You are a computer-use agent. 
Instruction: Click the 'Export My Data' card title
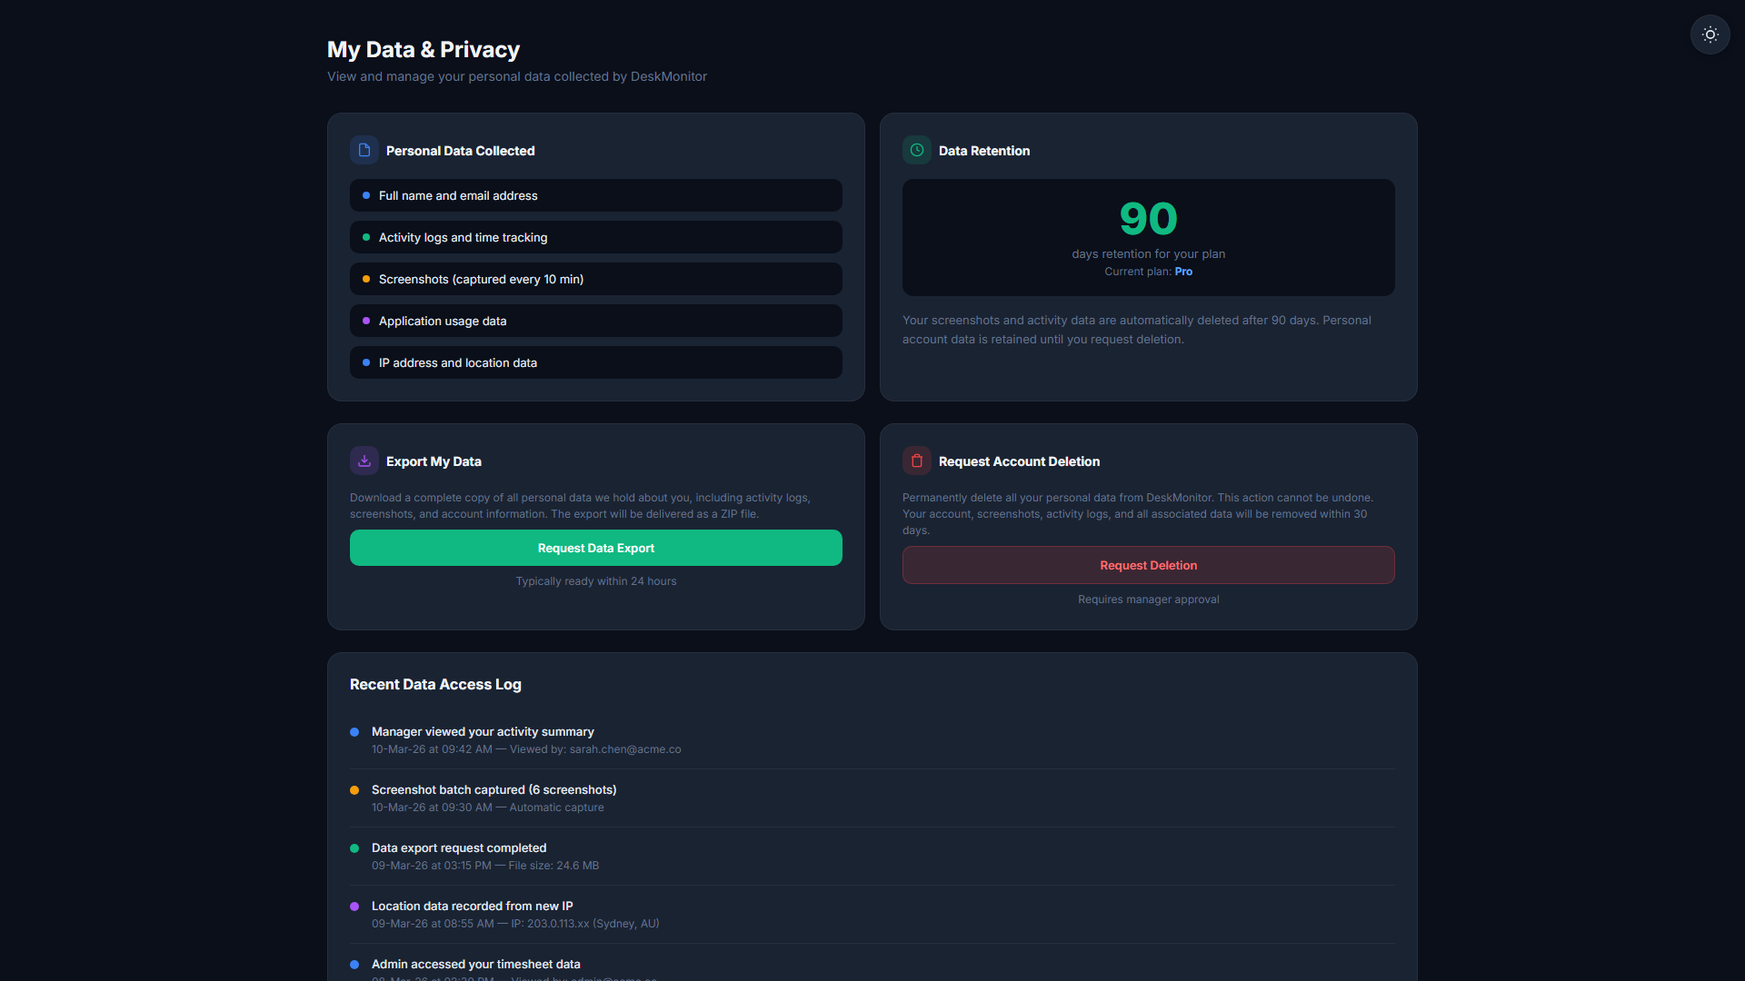pyautogui.click(x=434, y=461)
